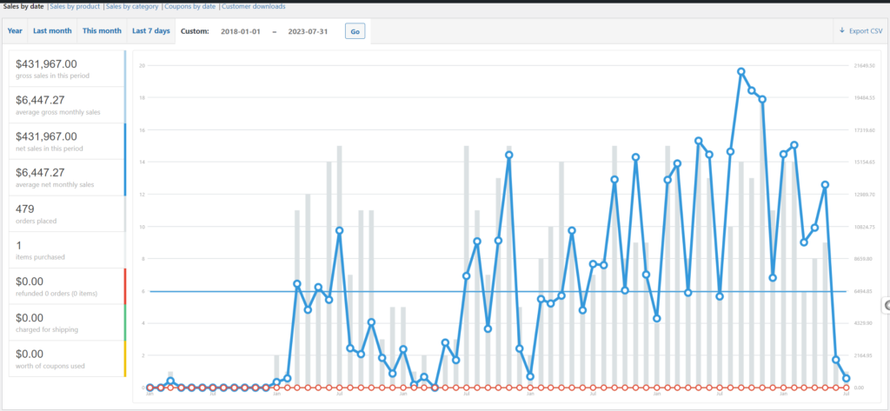The height and width of the screenshot is (411, 890).
Task: Highlight the average net monthly sales legend
Action: pyautogui.click(x=68, y=177)
